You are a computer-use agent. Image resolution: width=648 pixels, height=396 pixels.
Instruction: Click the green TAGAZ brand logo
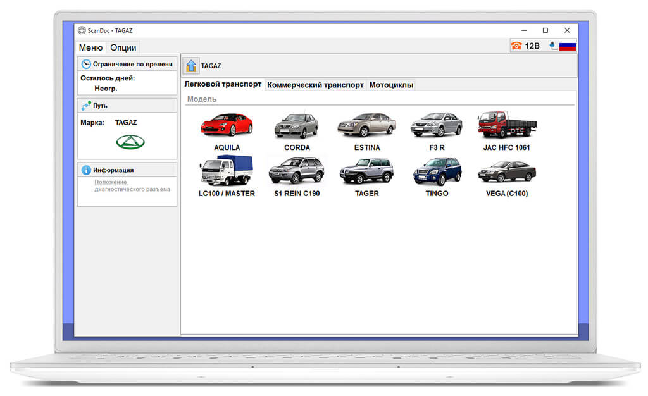point(130,142)
